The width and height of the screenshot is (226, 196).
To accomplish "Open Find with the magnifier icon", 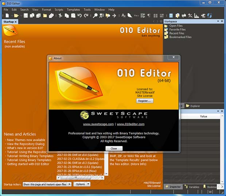I will pos(95,15).
